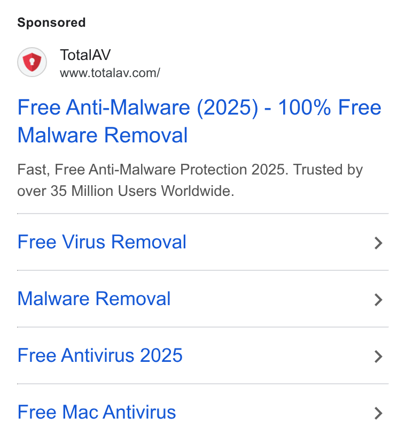Click the '(2025)' text in the blue headline

tap(228, 108)
